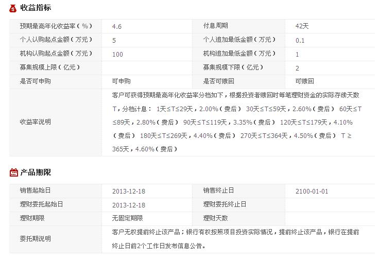Click the empty 理财天数 value cell
This screenshot has height=261, width=379.
click(330, 218)
